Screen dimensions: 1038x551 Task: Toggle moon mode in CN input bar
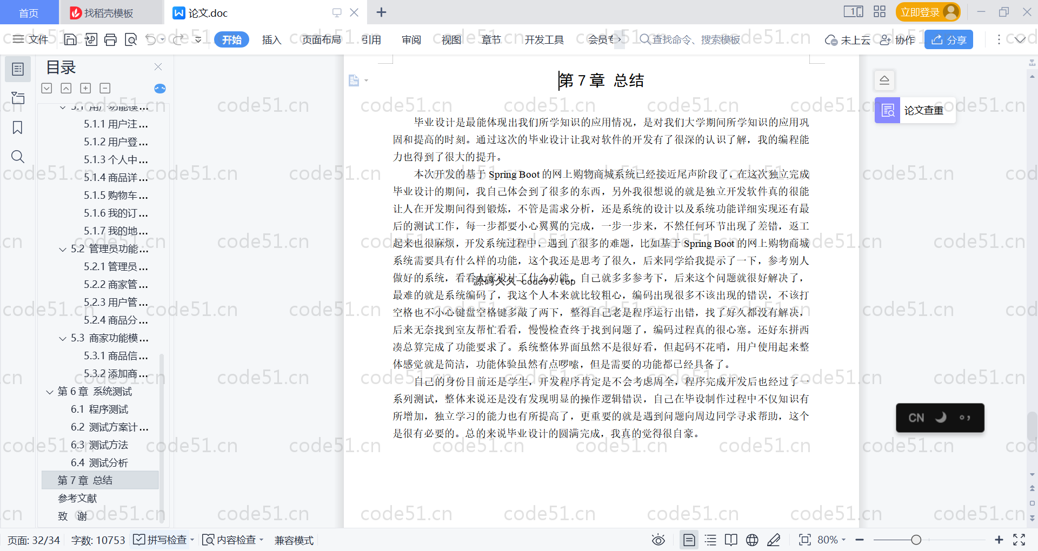coord(941,417)
